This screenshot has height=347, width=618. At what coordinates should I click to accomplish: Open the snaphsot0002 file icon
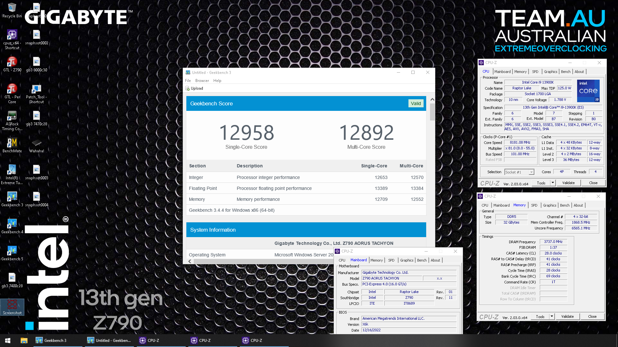click(x=36, y=37)
